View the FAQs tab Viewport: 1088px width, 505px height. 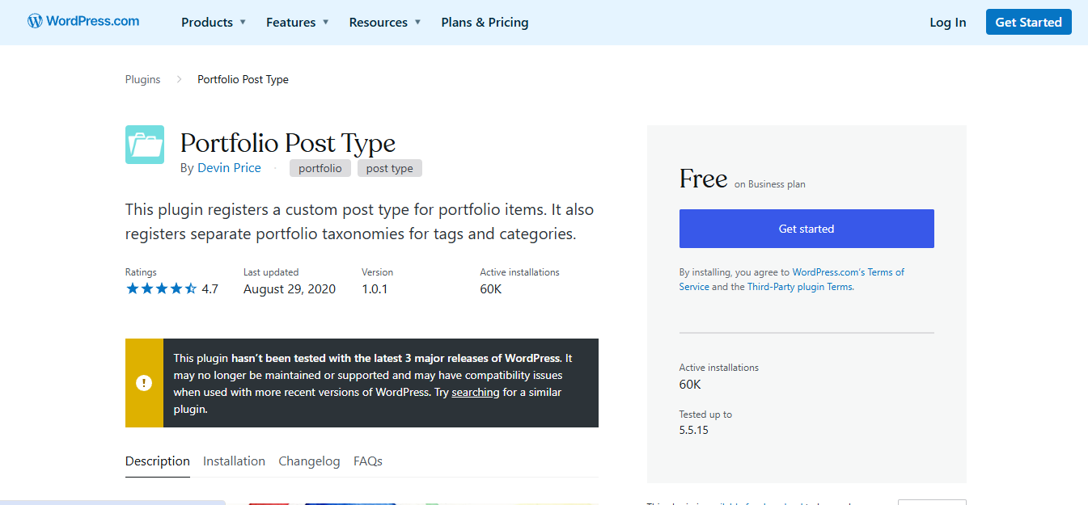pyautogui.click(x=368, y=461)
